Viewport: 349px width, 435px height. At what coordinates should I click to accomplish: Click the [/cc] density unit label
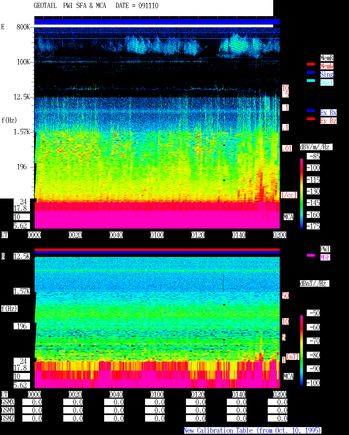(x=289, y=195)
